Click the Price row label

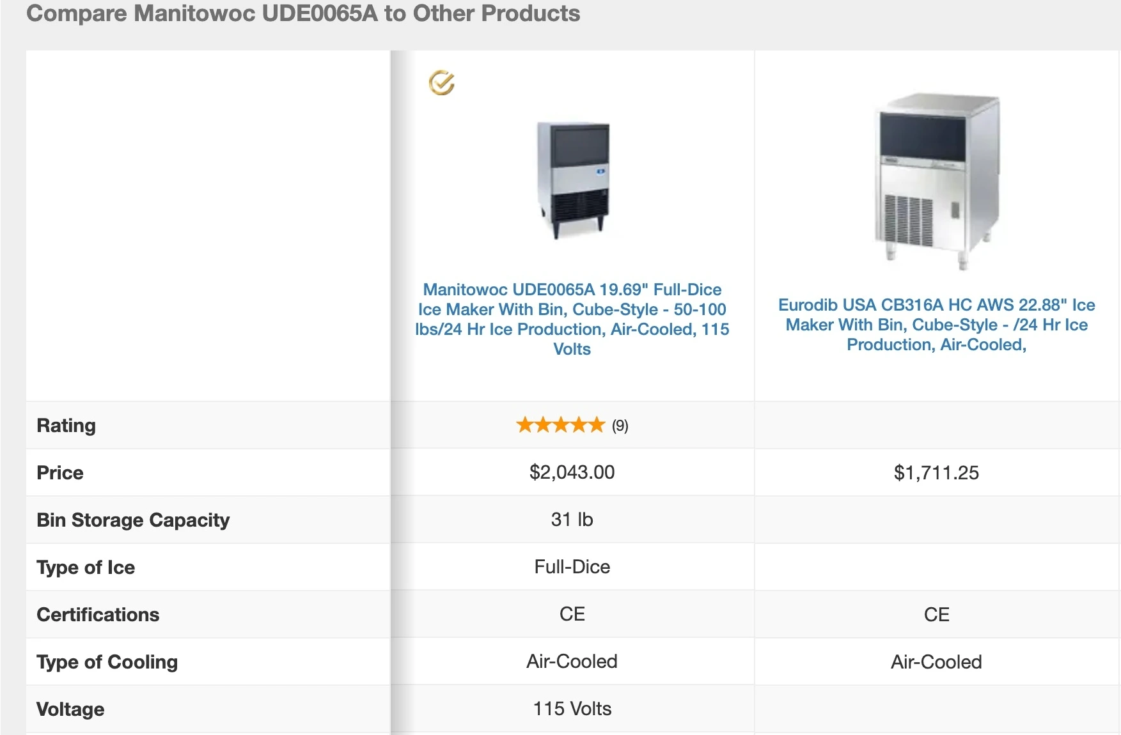pos(60,473)
